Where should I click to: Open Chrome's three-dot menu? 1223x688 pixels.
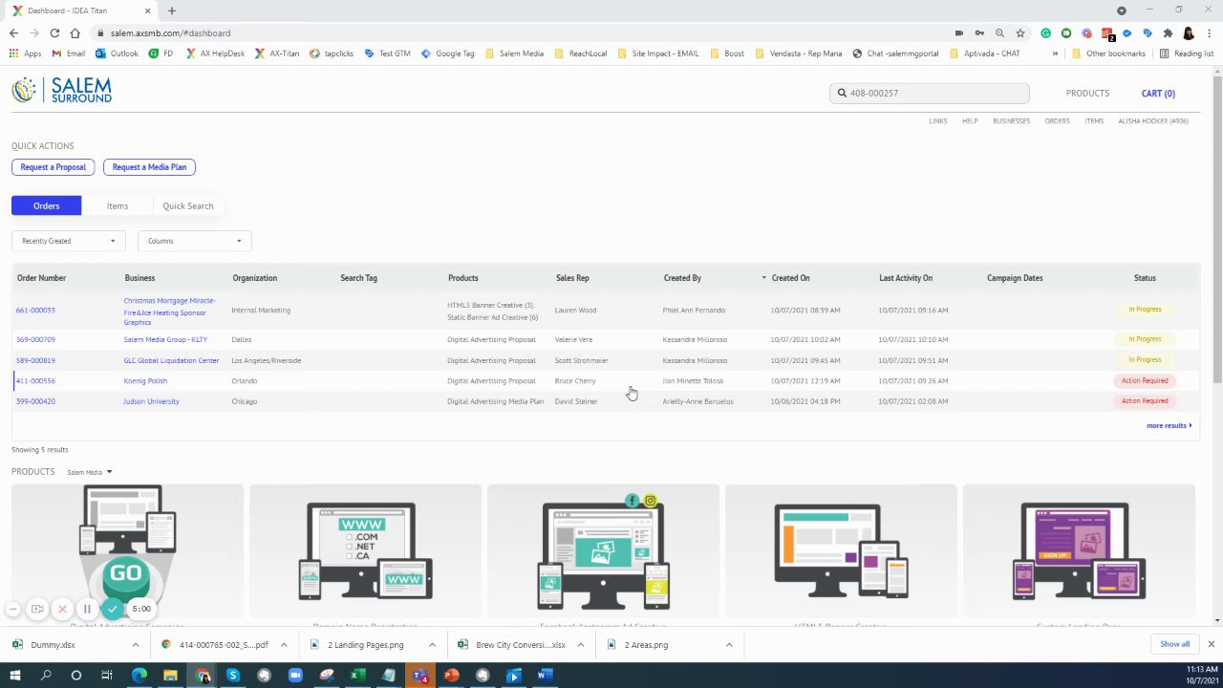[1210, 32]
